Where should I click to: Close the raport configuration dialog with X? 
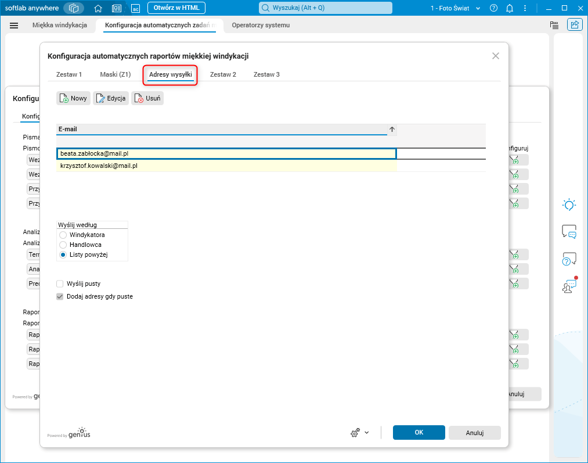495,56
